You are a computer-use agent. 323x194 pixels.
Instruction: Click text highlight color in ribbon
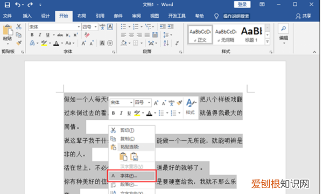click(x=44, y=43)
